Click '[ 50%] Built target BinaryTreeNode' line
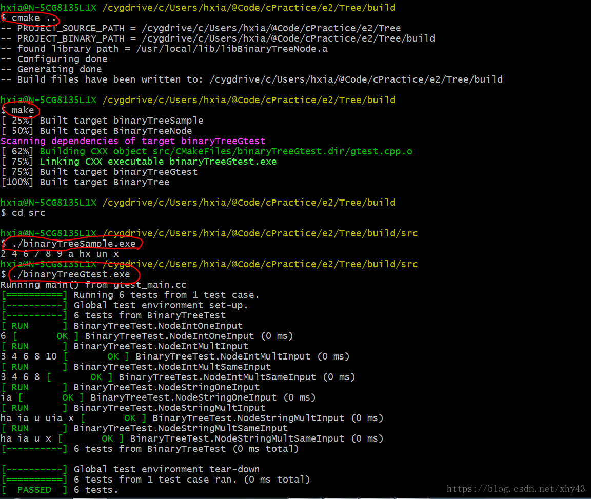The image size is (591, 499). [x=96, y=131]
